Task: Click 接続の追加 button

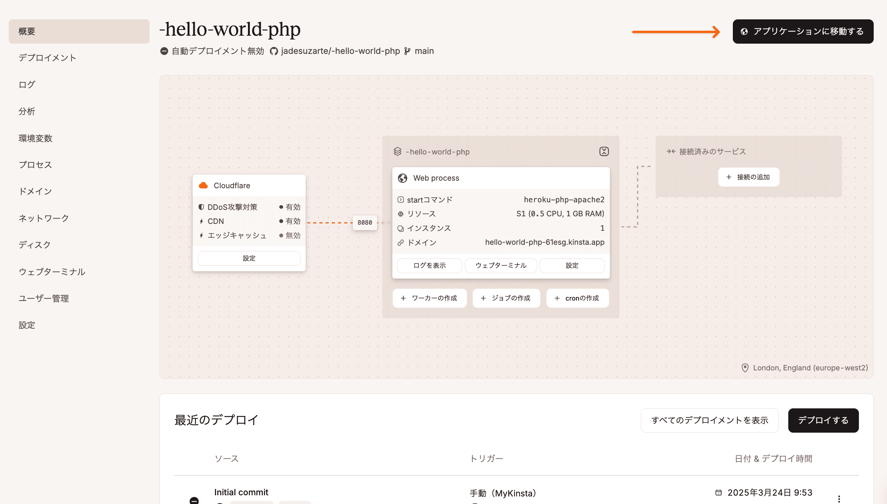Action: pos(748,177)
